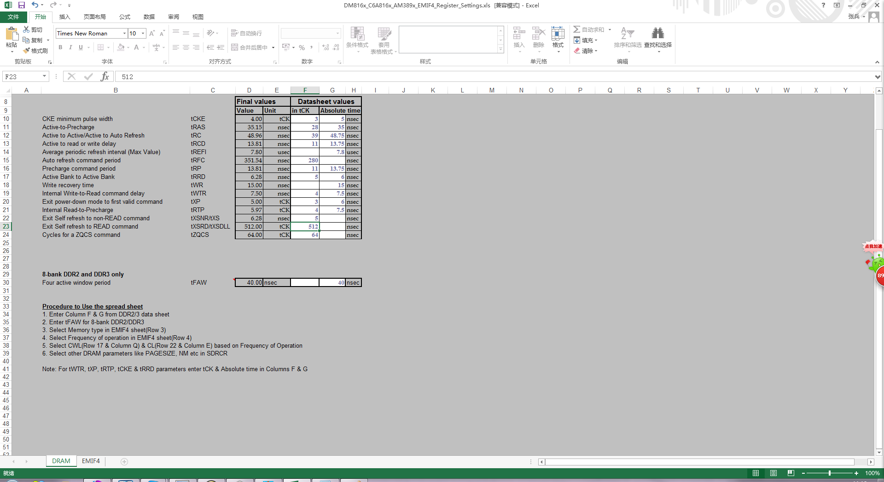Click the cell borders icon

click(x=101, y=47)
